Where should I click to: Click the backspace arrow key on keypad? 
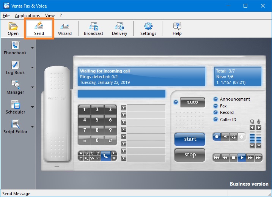point(114,153)
